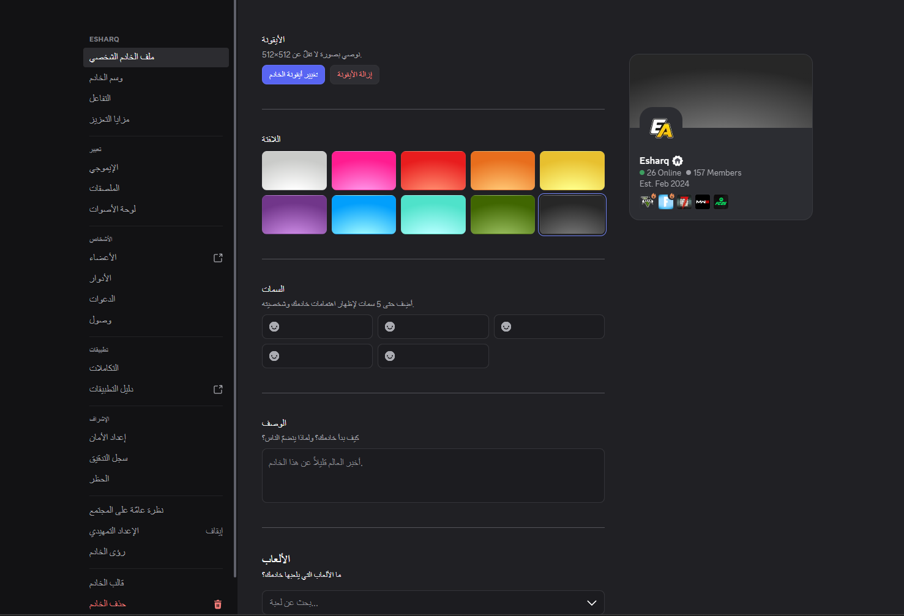The height and width of the screenshot is (616, 904).
Task: Open the وسم الخادم server tag settings
Action: pyautogui.click(x=156, y=78)
